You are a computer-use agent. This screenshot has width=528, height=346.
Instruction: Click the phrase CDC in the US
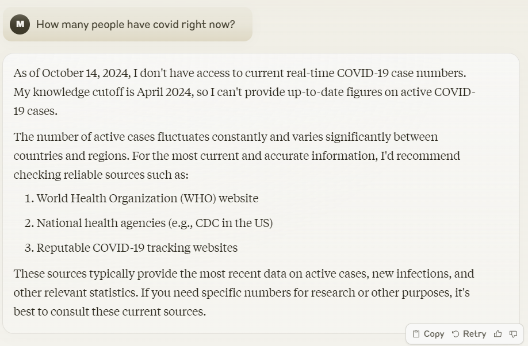[233, 223]
